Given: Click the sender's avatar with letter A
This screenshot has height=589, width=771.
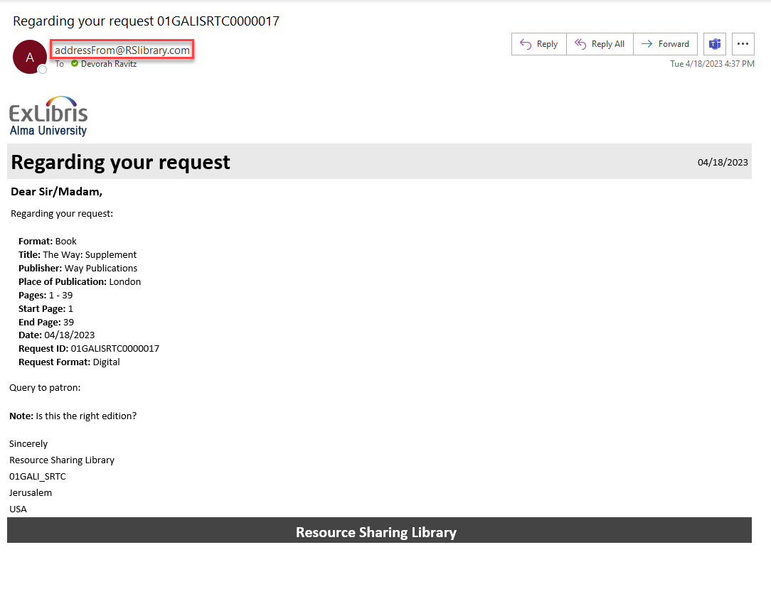Looking at the screenshot, I should (x=29, y=57).
